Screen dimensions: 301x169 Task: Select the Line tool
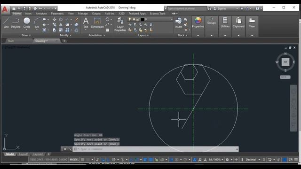point(6,23)
